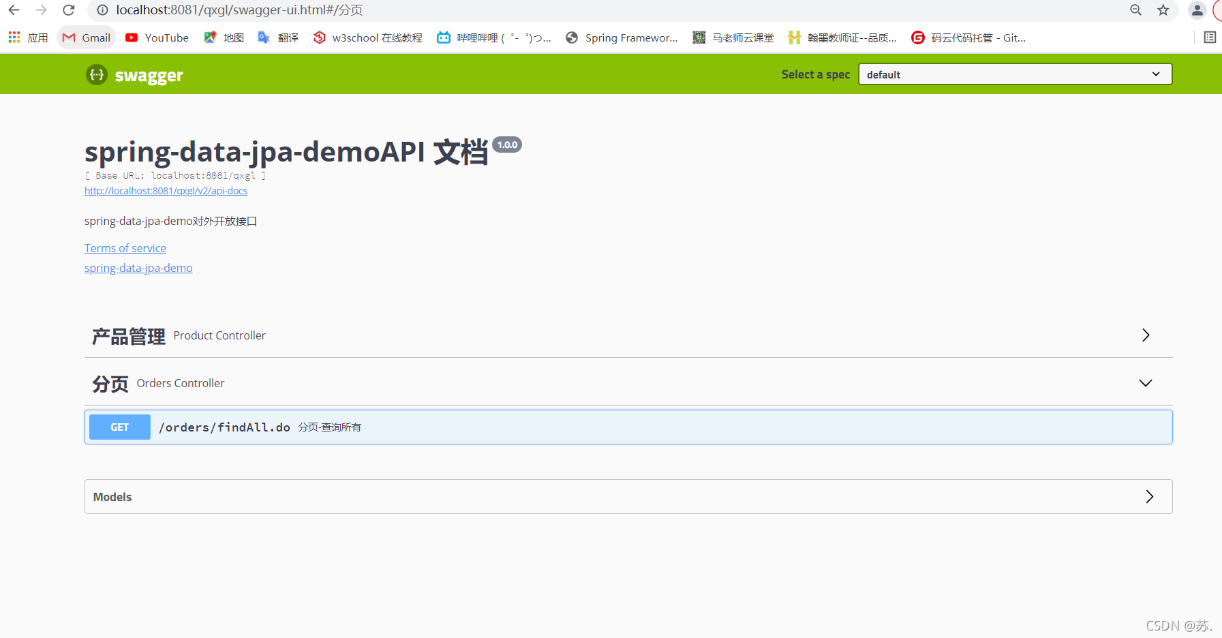Open the w3school 在线教程 bookmark
This screenshot has width=1222, height=638.
click(x=368, y=37)
